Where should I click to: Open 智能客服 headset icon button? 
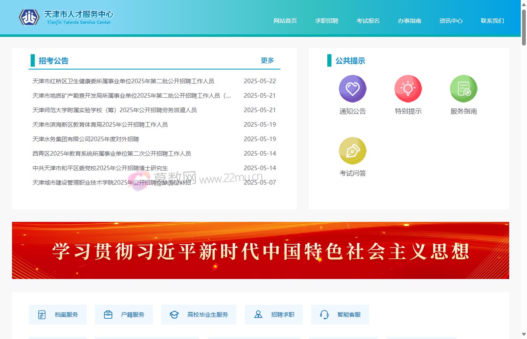click(x=340, y=315)
